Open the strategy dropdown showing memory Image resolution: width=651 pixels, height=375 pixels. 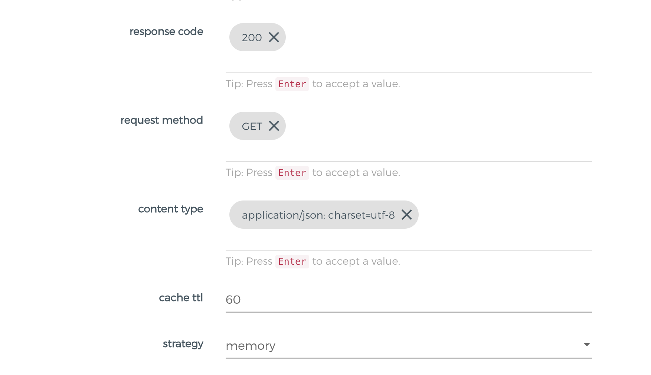tap(409, 346)
